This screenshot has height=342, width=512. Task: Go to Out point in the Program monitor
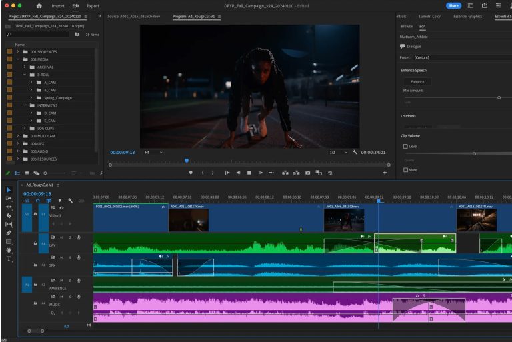click(x=271, y=173)
